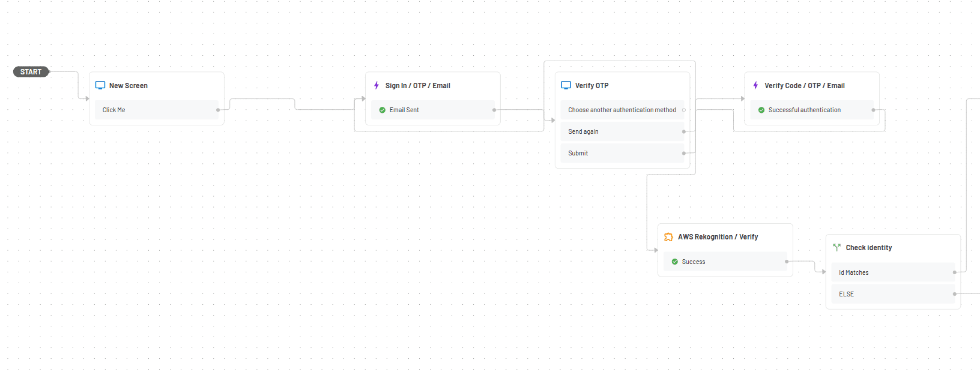Click the Verify Code lightning bolt icon

pos(755,86)
